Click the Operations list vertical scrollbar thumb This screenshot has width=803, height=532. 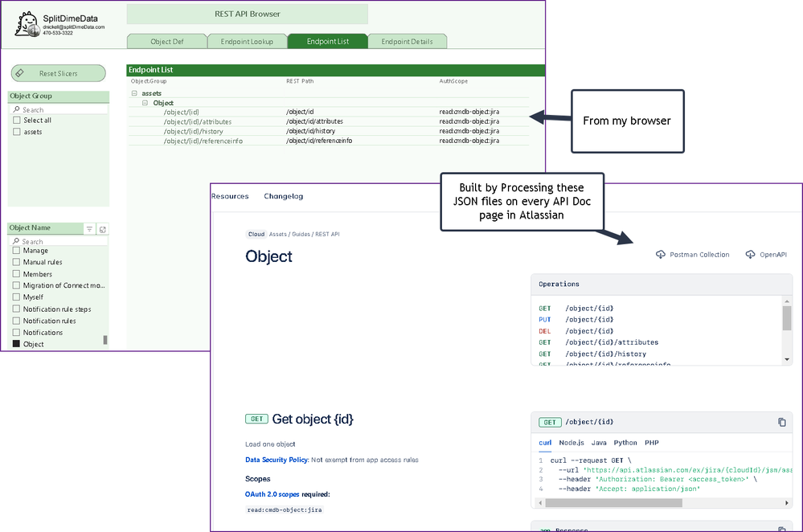click(787, 318)
